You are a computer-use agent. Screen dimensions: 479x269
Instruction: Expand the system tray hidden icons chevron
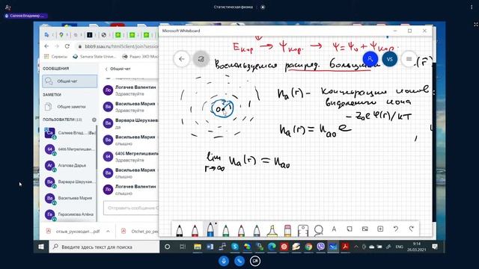356,247
